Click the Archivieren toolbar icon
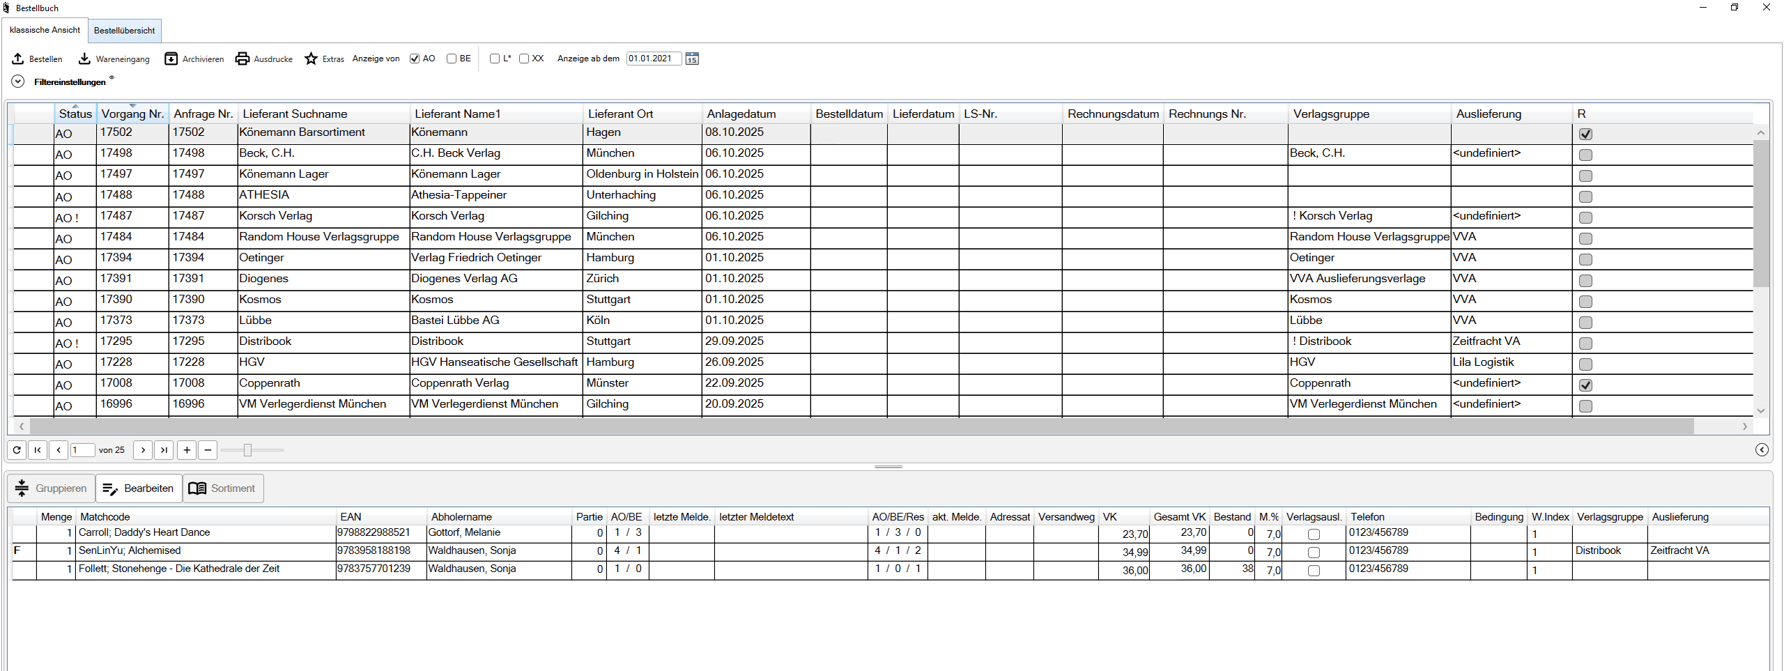The image size is (1784, 671). coord(171,59)
